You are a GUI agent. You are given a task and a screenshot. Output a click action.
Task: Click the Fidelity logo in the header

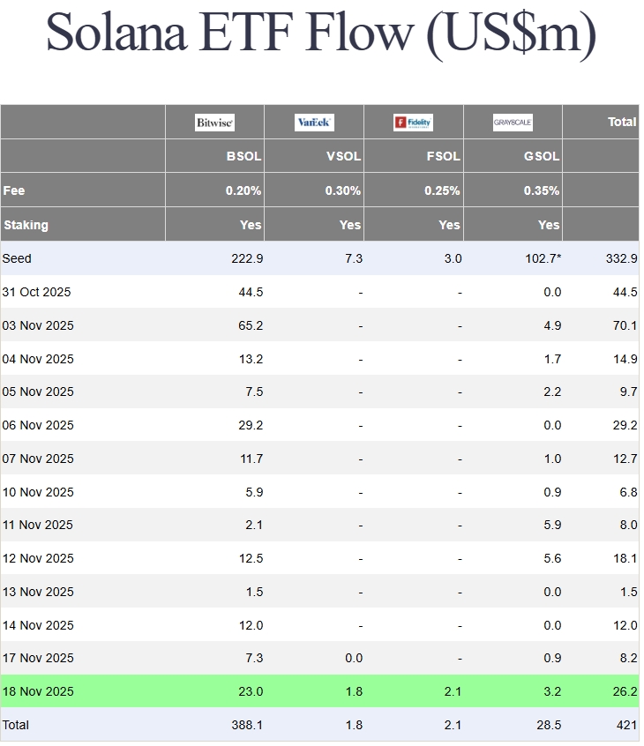[413, 123]
